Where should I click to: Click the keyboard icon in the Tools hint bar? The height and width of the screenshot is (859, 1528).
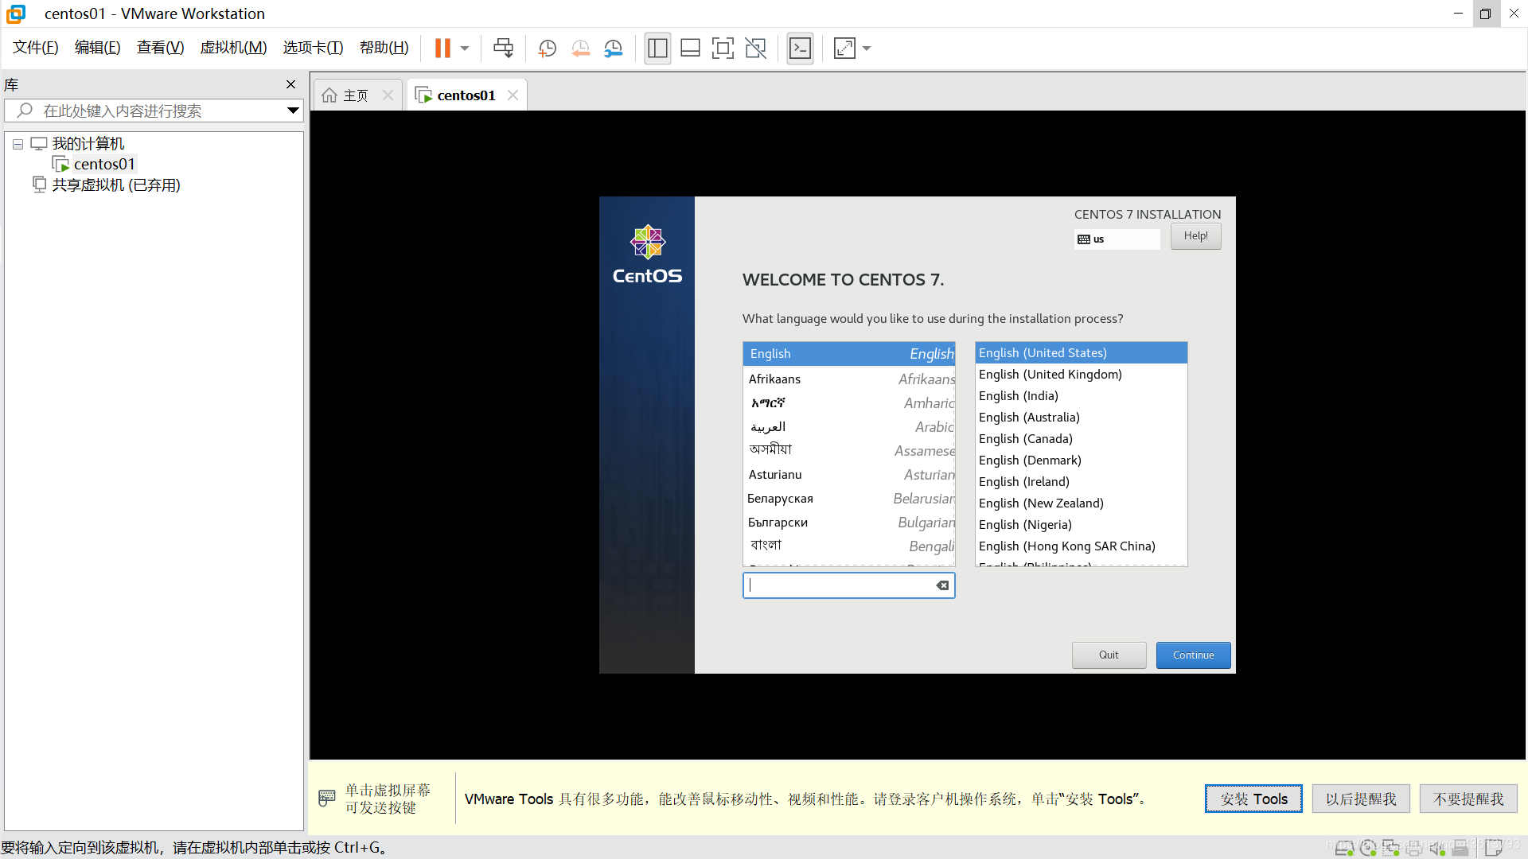[x=327, y=798]
